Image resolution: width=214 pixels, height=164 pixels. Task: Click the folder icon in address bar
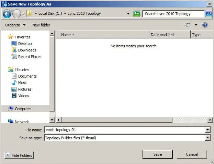pyautogui.click(x=29, y=13)
